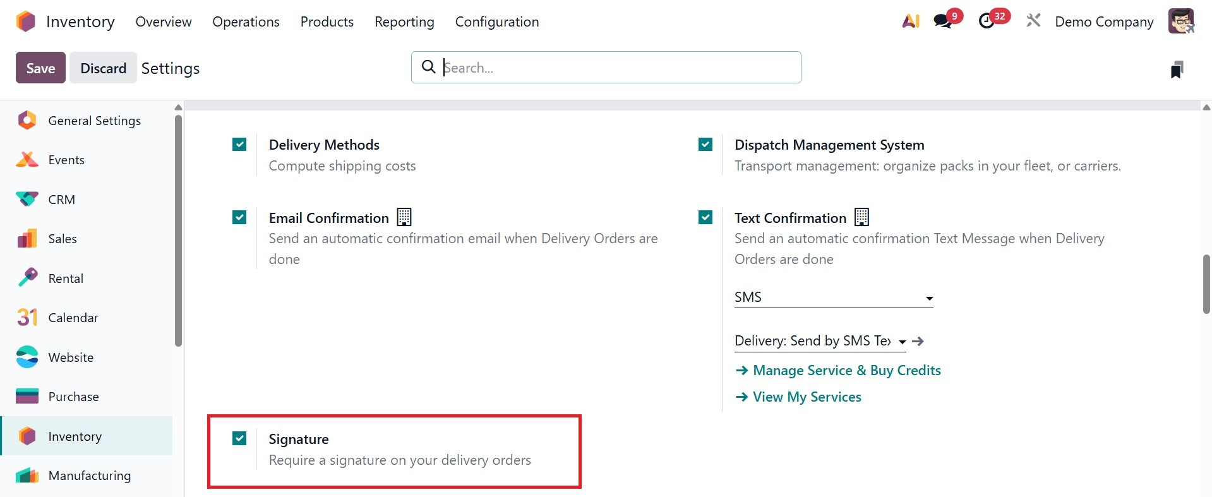Open the messages conversations icon
The height and width of the screenshot is (497, 1212).
pyautogui.click(x=942, y=21)
